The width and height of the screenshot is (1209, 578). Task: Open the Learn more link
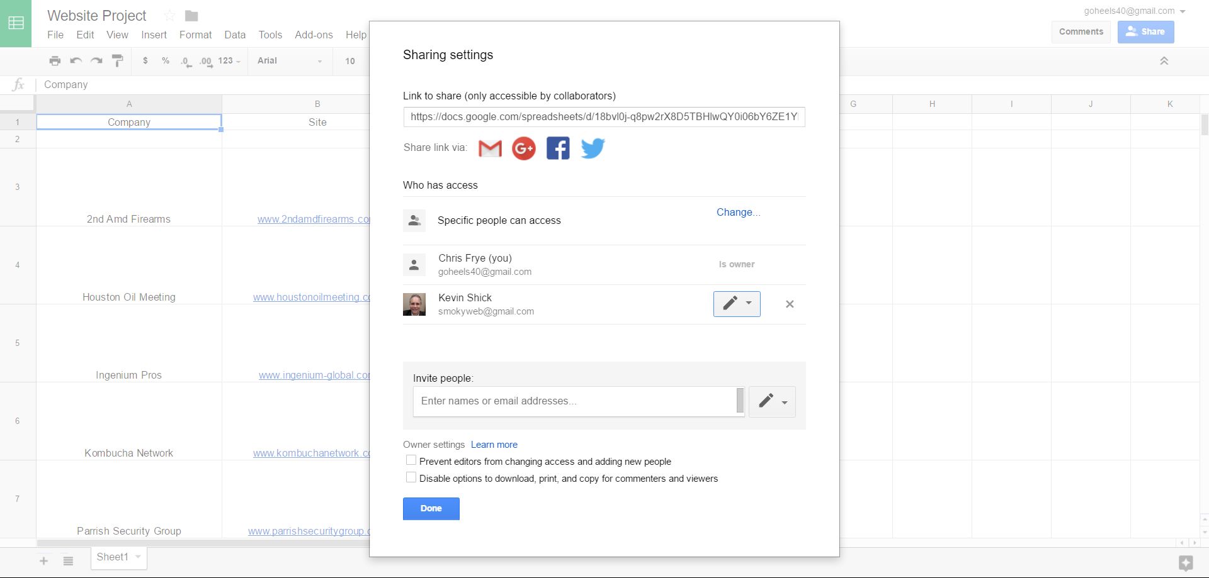tap(494, 445)
